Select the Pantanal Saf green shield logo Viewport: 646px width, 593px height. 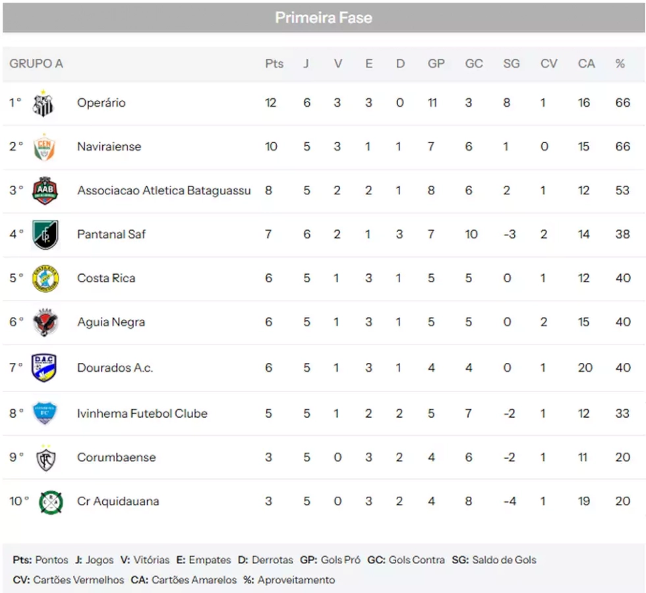point(45,235)
